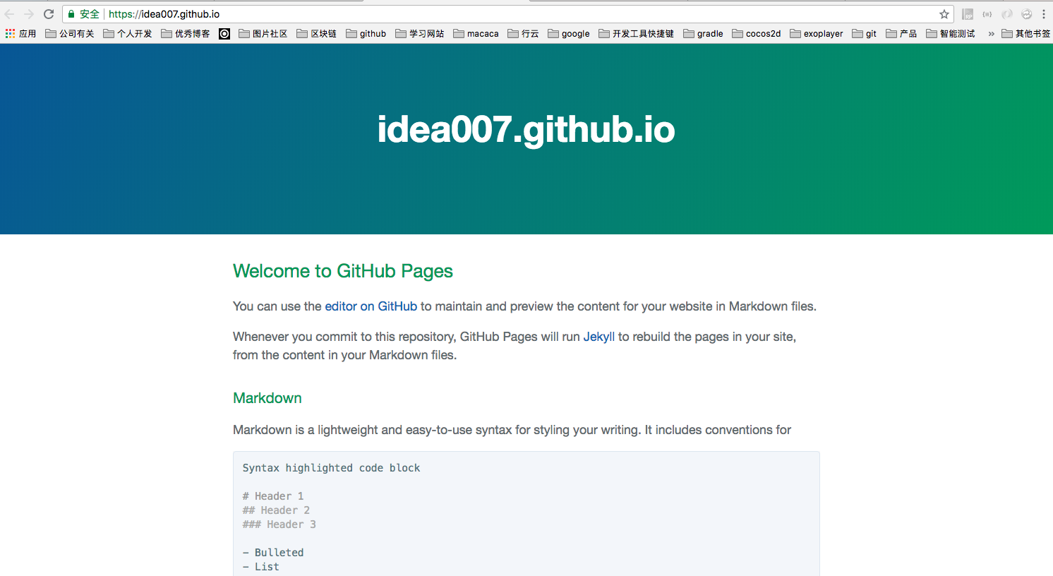Open the 产品 bookmark folder
This screenshot has height=576, width=1053.
[x=902, y=33]
